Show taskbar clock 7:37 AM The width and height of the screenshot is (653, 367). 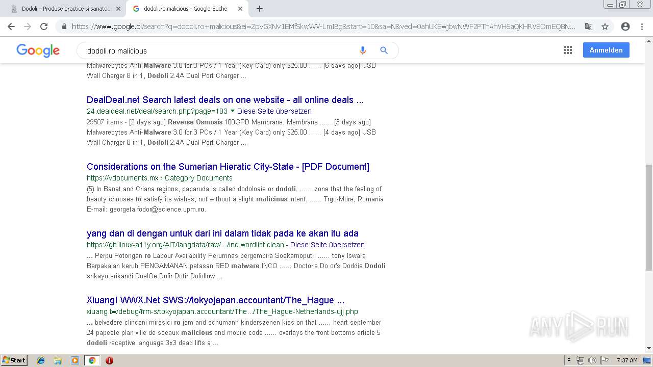pos(627,360)
